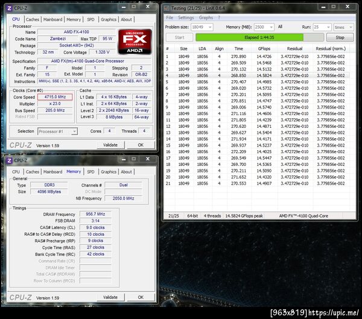Click OK in top CPU-Z window
Viewport: 362px width, 319px height.
141,145
